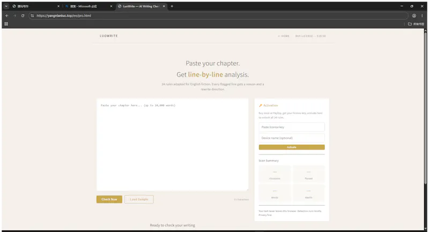Image resolution: width=429 pixels, height=232 pixels.
Task: Click inside the chapter text area
Action: tap(172, 145)
